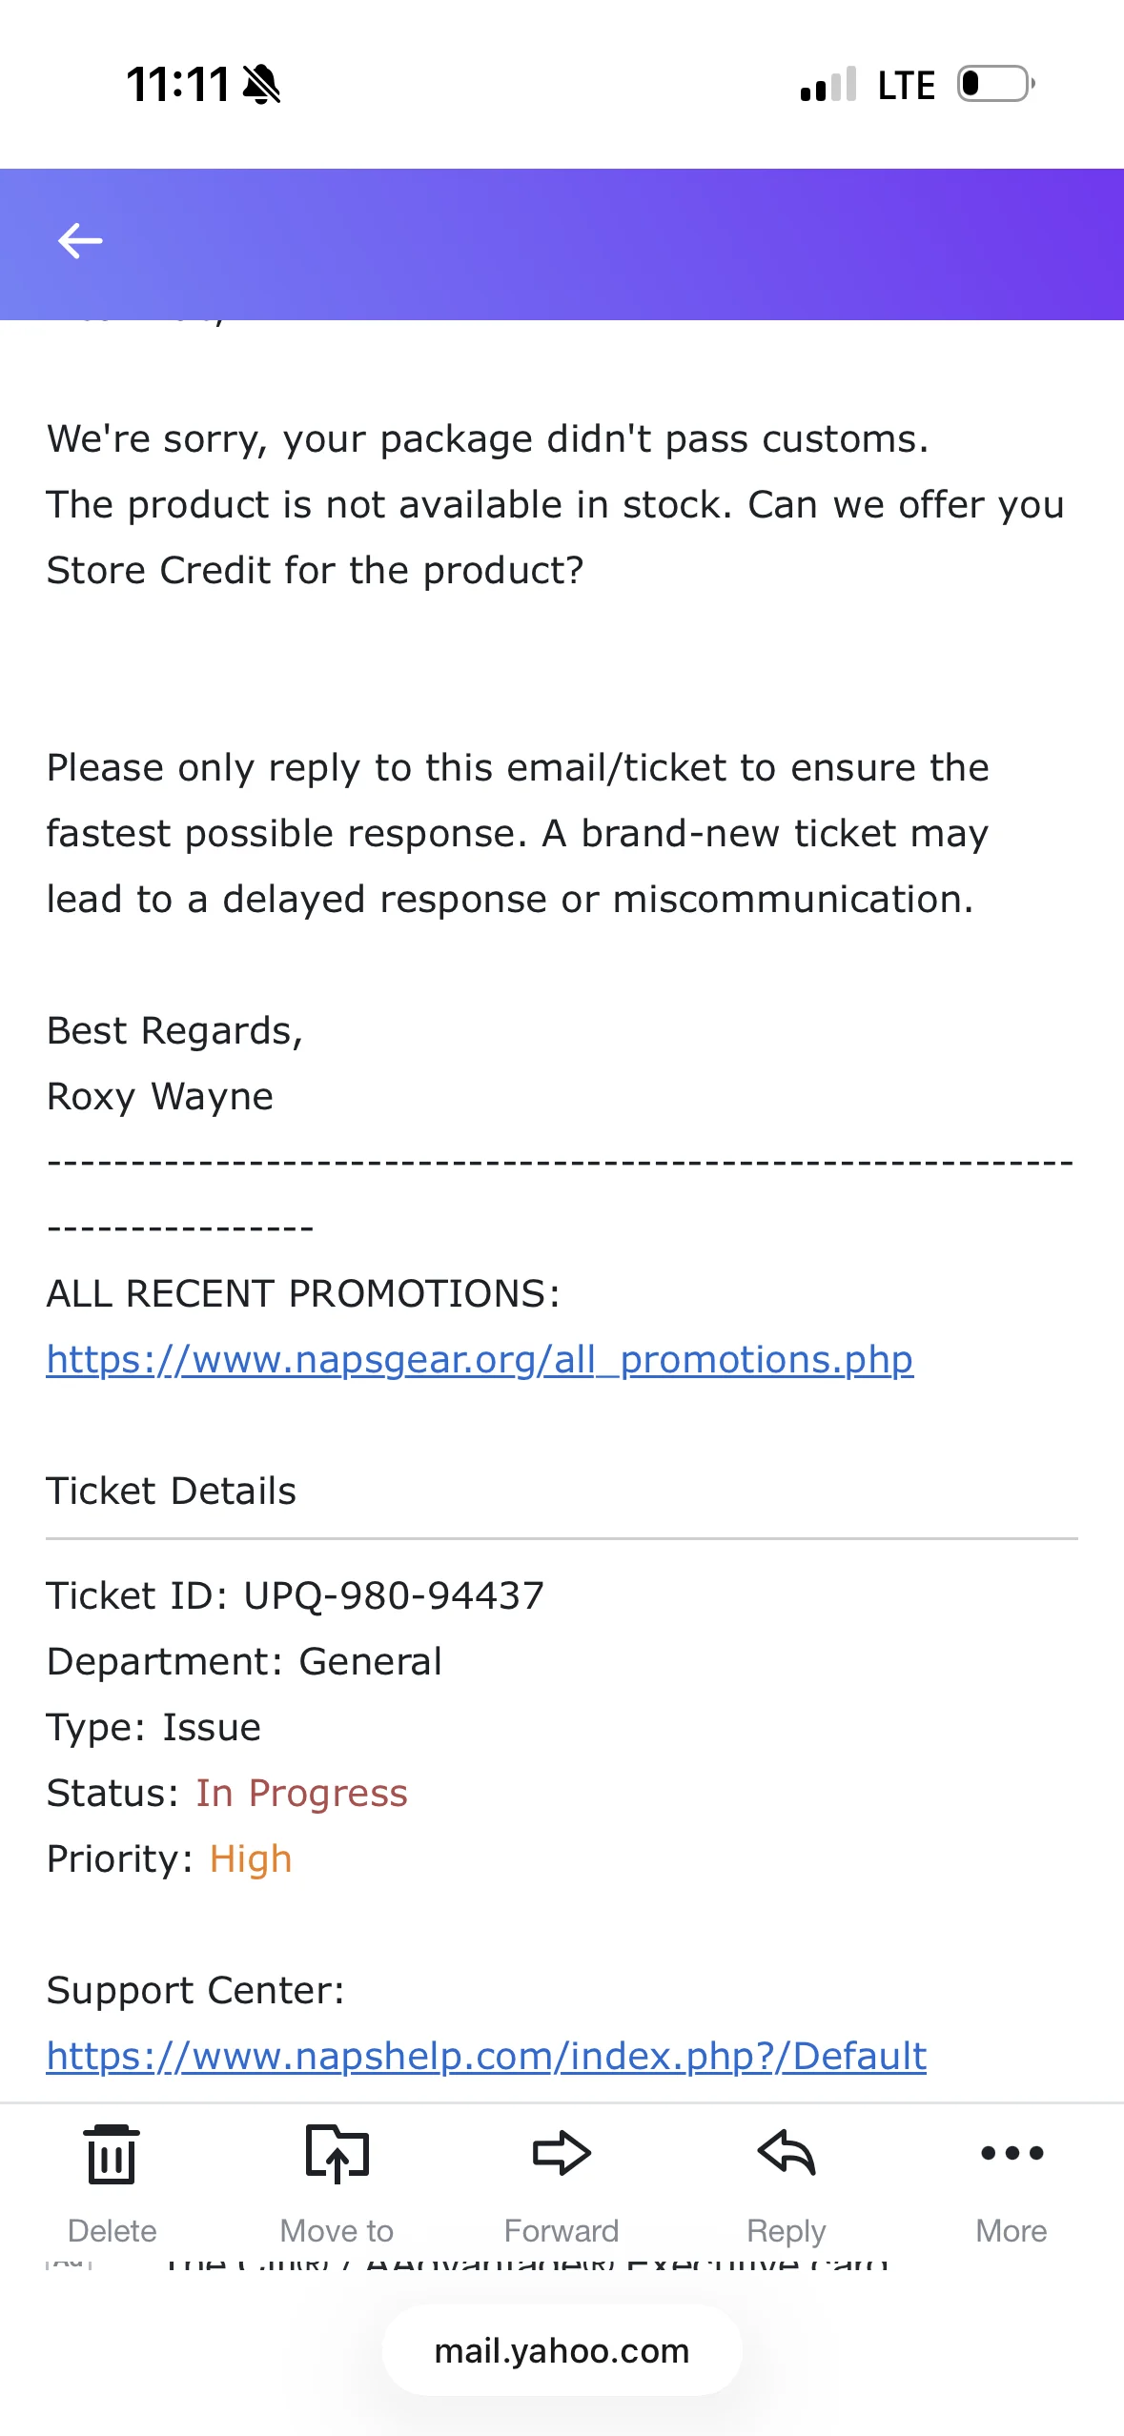
Task: Tap the Ticket ID UPQ-980-94437 text
Action: 296,1595
